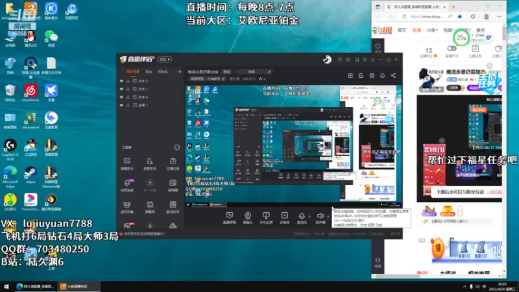Open the 读弹幕 tool icon
This screenshot has height=292, width=519.
click(173, 186)
